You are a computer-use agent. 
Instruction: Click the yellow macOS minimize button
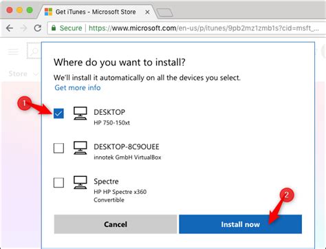[19, 10]
